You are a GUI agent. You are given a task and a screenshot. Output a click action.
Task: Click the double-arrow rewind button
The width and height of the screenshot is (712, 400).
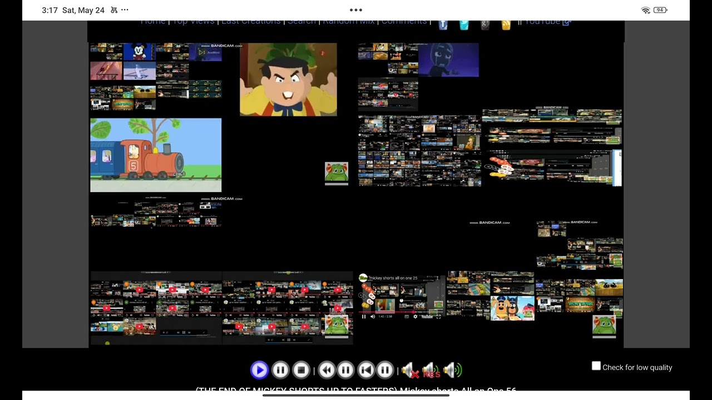click(x=327, y=370)
